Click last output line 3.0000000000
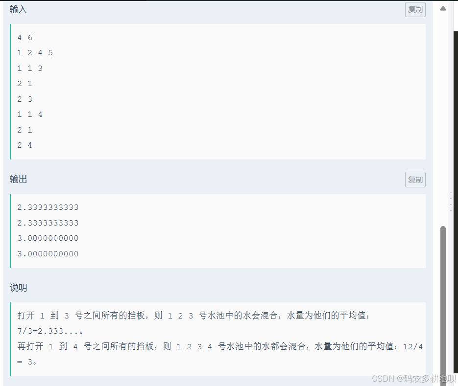 click(x=48, y=254)
